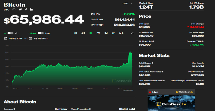Click info icon next to Total Supply
The width and height of the screenshot is (215, 111).
pos(153,63)
